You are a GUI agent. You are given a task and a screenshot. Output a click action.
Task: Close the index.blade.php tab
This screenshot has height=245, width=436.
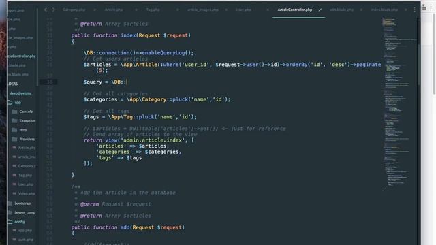click(x=405, y=10)
